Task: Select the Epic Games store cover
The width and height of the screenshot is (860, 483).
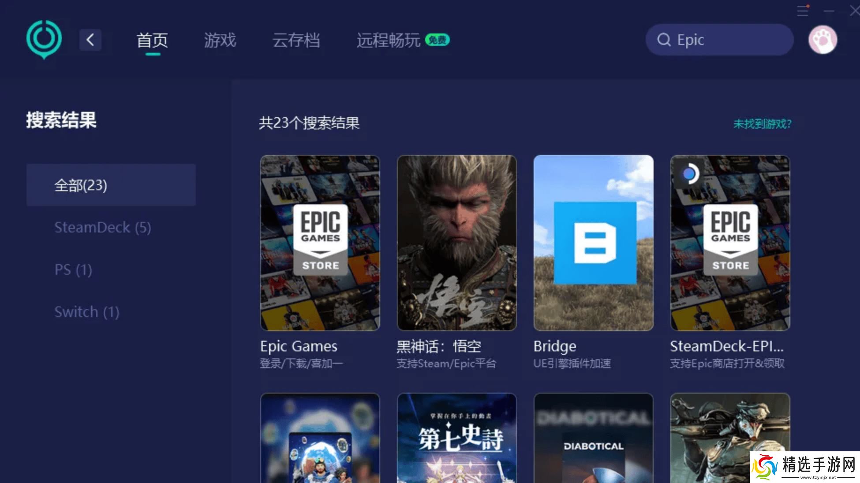Action: (x=320, y=243)
